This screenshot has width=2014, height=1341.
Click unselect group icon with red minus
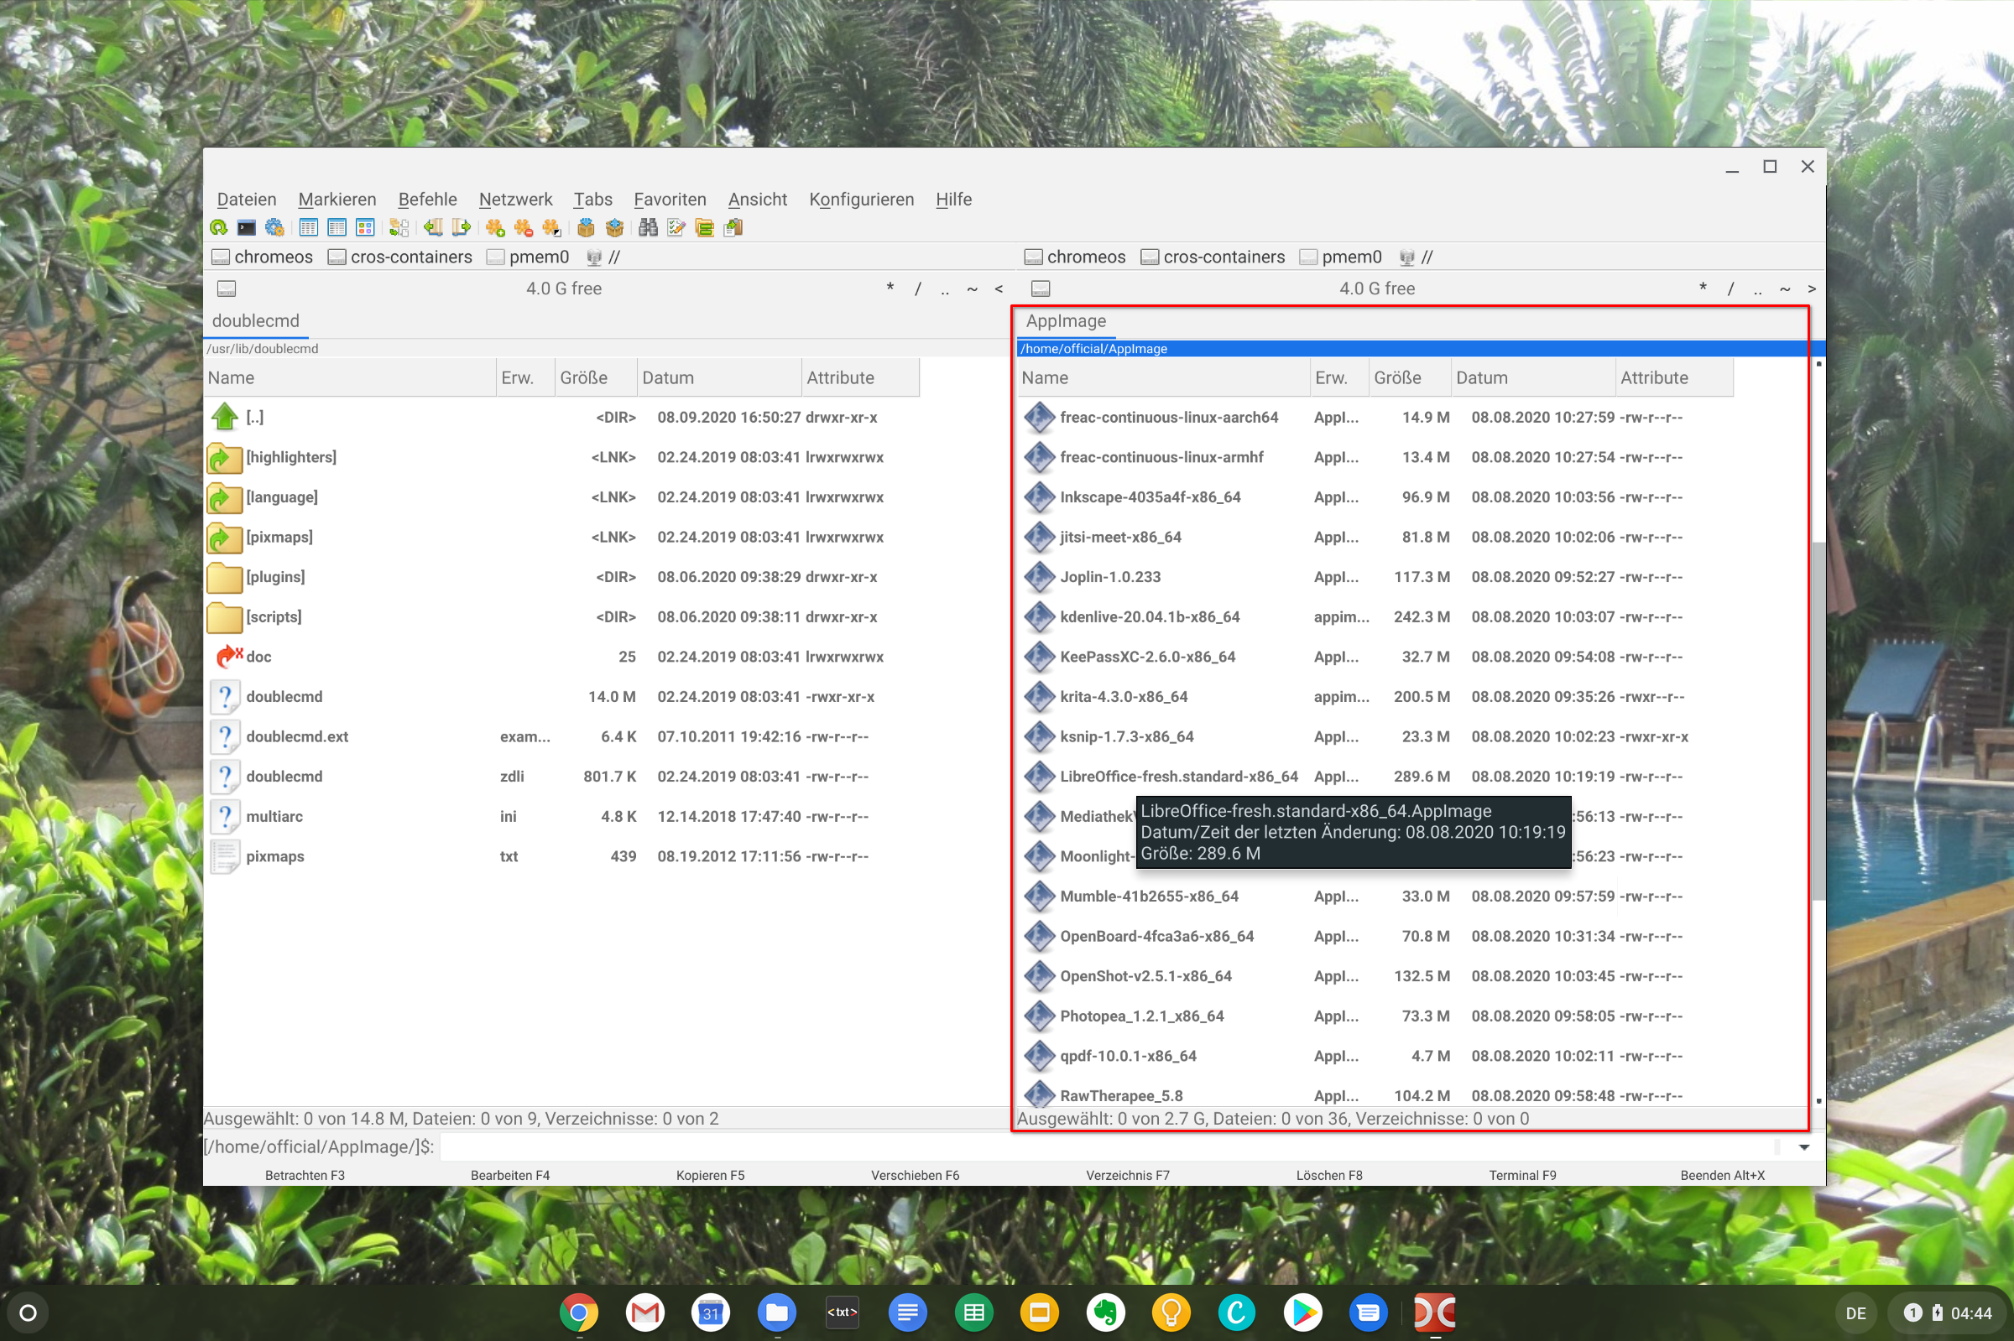tap(524, 227)
